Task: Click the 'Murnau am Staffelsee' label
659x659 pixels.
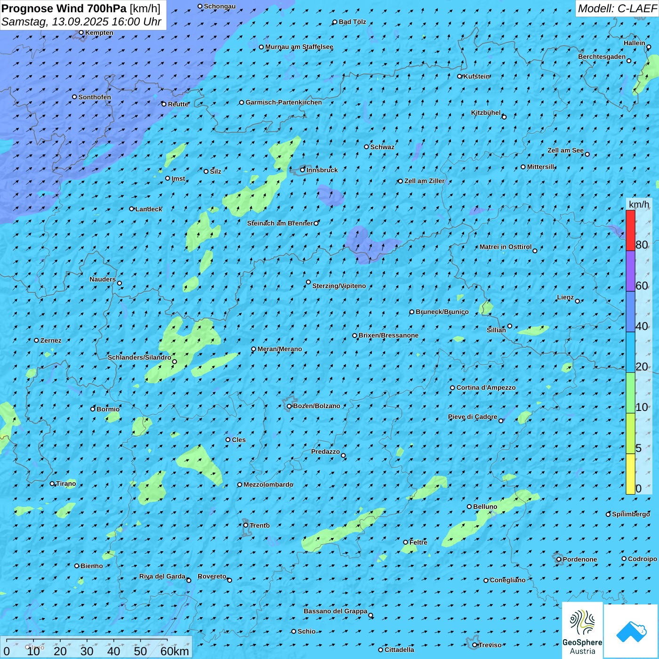Action: (299, 47)
